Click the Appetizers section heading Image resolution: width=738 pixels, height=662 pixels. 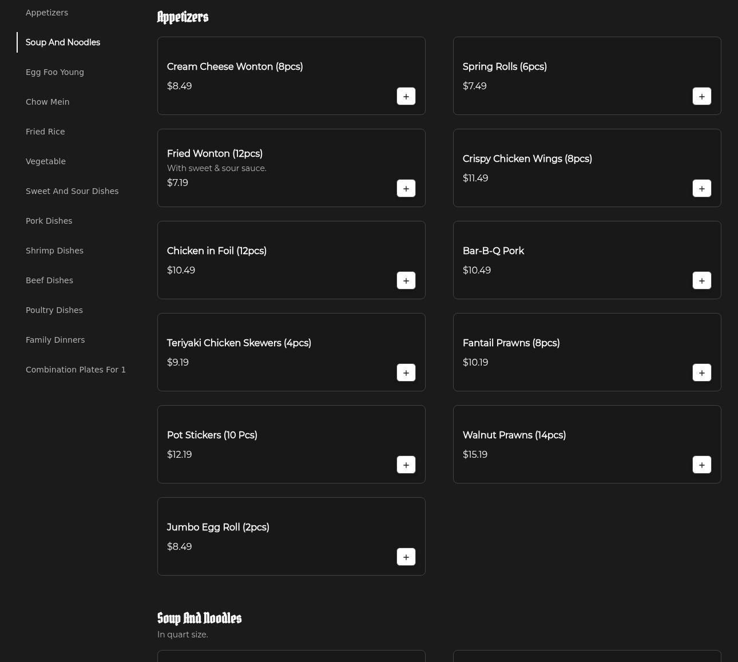click(x=183, y=17)
